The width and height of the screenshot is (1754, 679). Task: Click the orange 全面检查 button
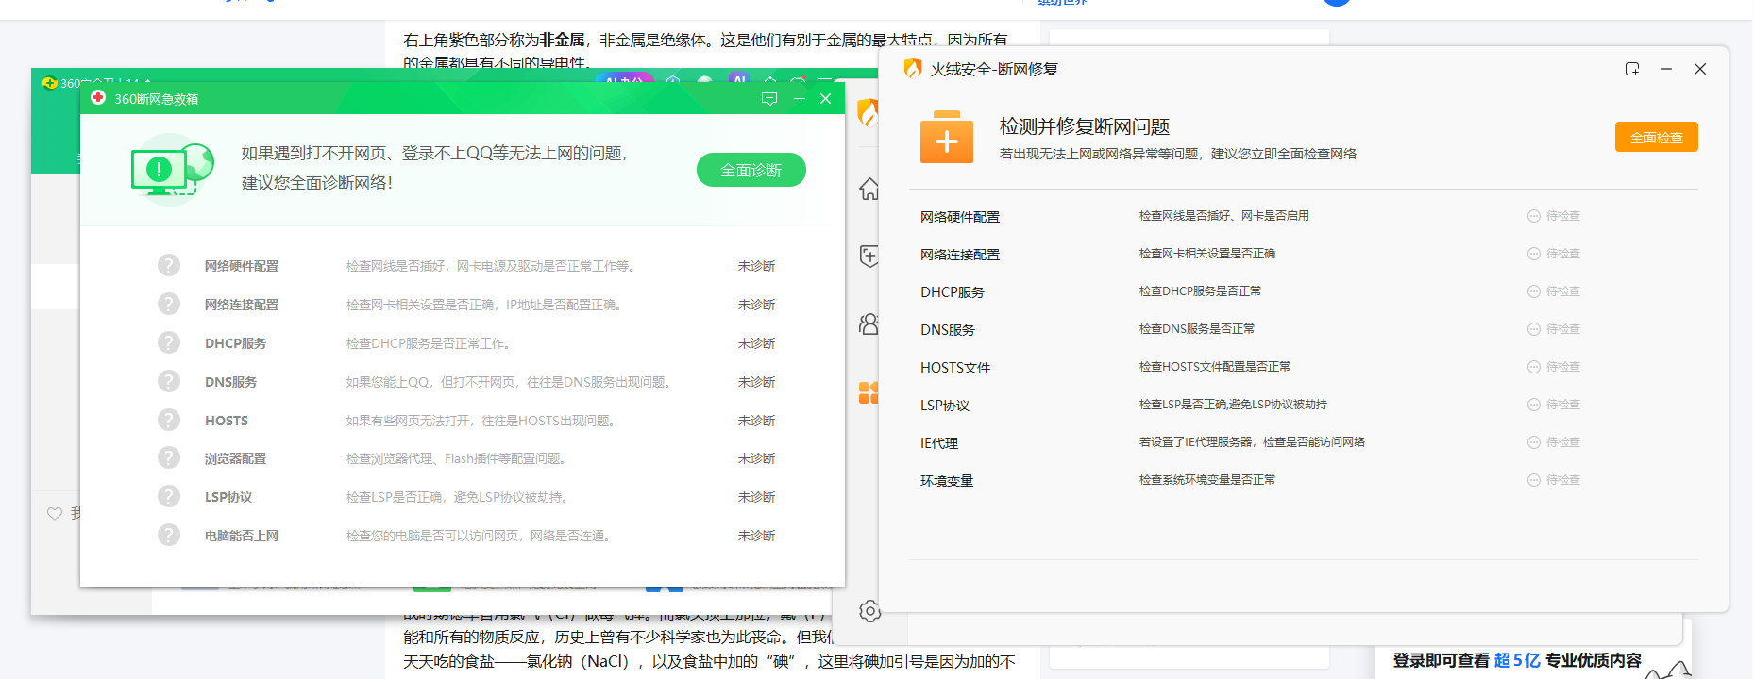coord(1656,138)
